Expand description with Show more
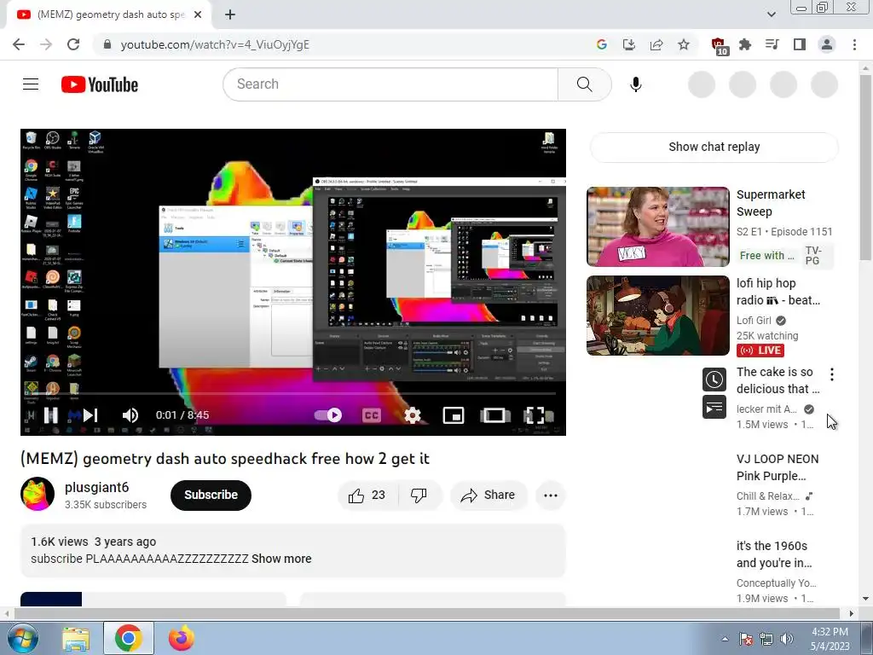Screen dimensions: 873x655 click(x=281, y=559)
